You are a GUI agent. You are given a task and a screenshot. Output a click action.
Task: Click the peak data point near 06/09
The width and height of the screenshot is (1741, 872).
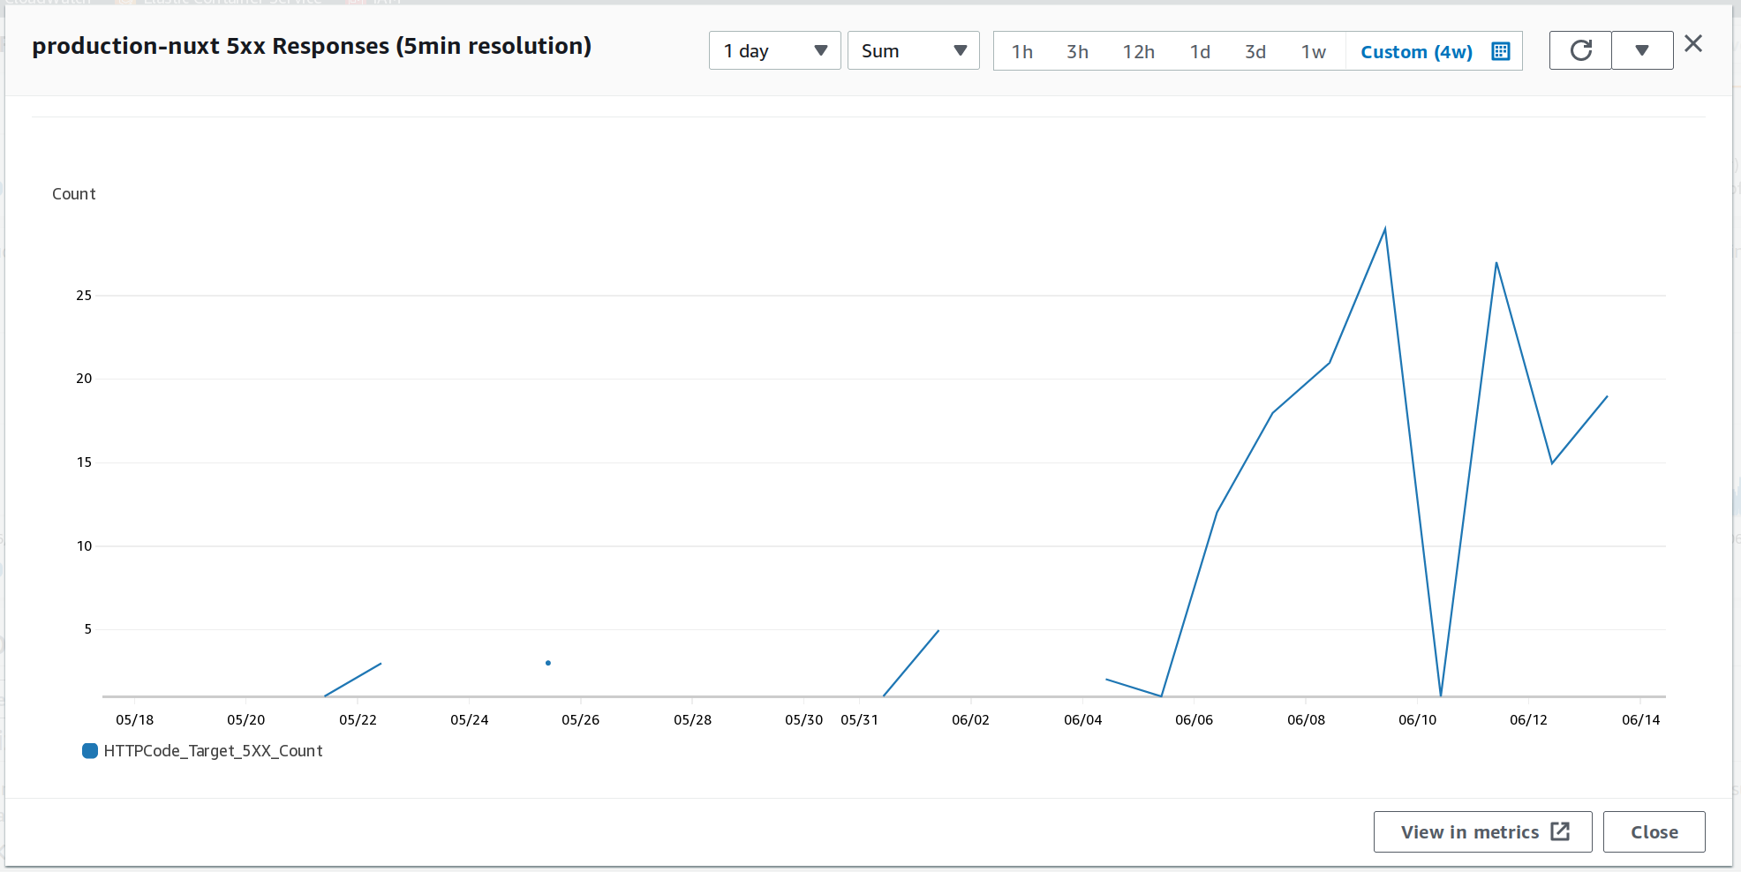click(x=1385, y=228)
